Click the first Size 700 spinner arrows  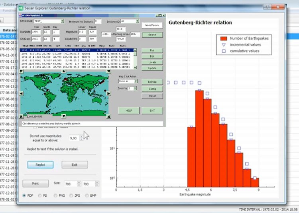click(79, 184)
